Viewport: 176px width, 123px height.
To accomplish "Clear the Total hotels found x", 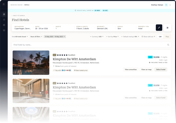I will (27, 37).
